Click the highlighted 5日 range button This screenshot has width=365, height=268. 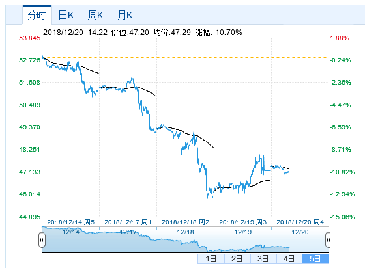(315, 259)
